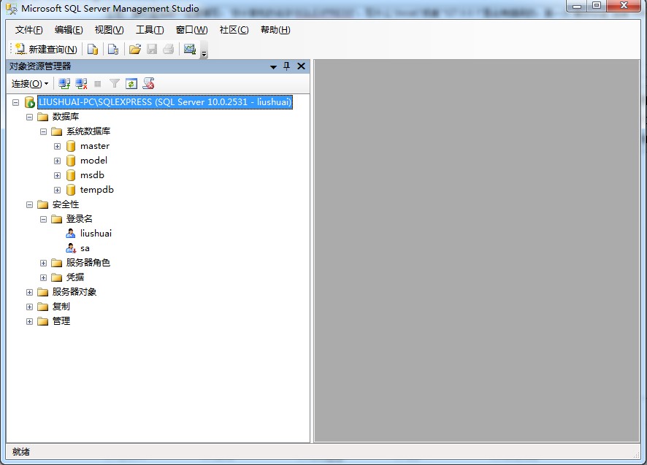
Task: Click the 新建查询 (New Query) button
Action: click(45, 50)
